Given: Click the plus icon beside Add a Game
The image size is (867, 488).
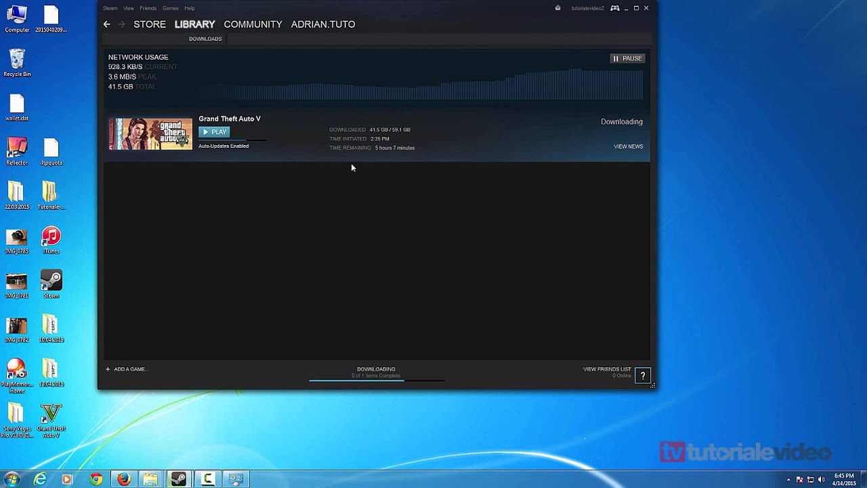Looking at the screenshot, I should [108, 369].
